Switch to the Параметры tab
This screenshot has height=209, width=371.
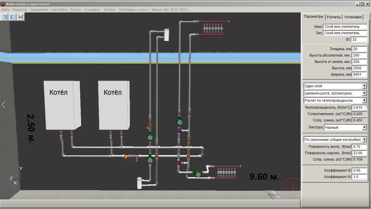pyautogui.click(x=313, y=17)
